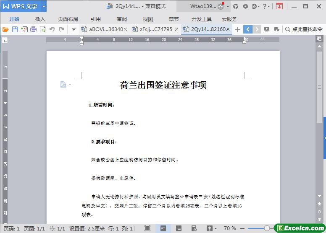Open the 引用 ribbon tab

96,19
